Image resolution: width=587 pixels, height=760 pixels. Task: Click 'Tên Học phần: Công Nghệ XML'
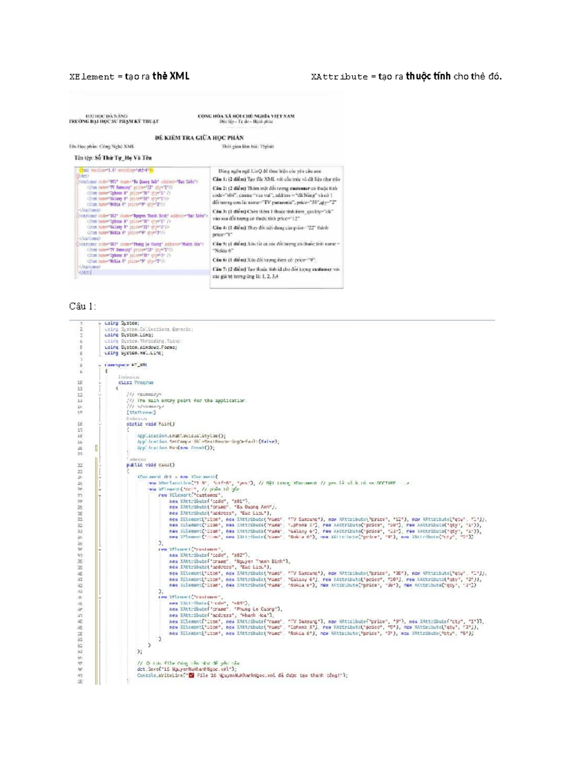point(102,146)
